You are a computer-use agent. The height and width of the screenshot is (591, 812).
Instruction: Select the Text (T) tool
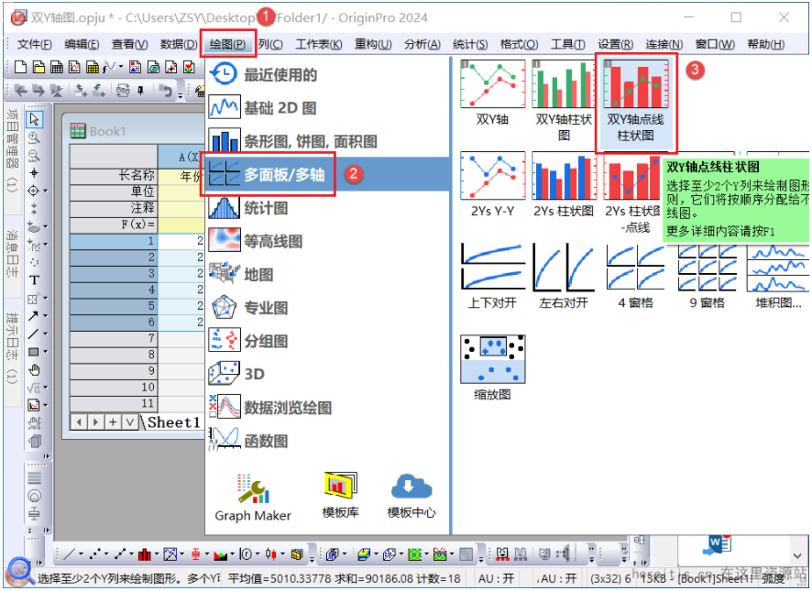(34, 280)
